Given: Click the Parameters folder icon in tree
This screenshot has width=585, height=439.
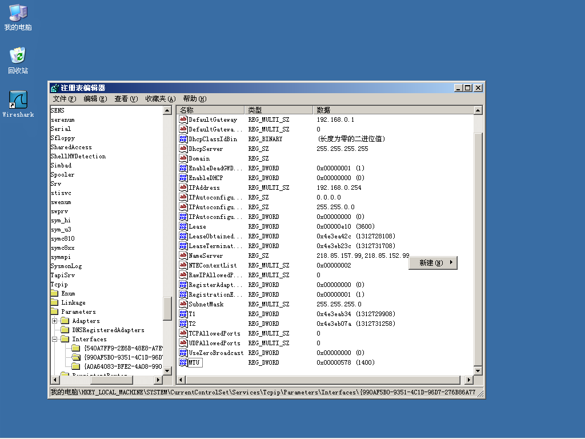Looking at the screenshot, I should [x=54, y=312].
